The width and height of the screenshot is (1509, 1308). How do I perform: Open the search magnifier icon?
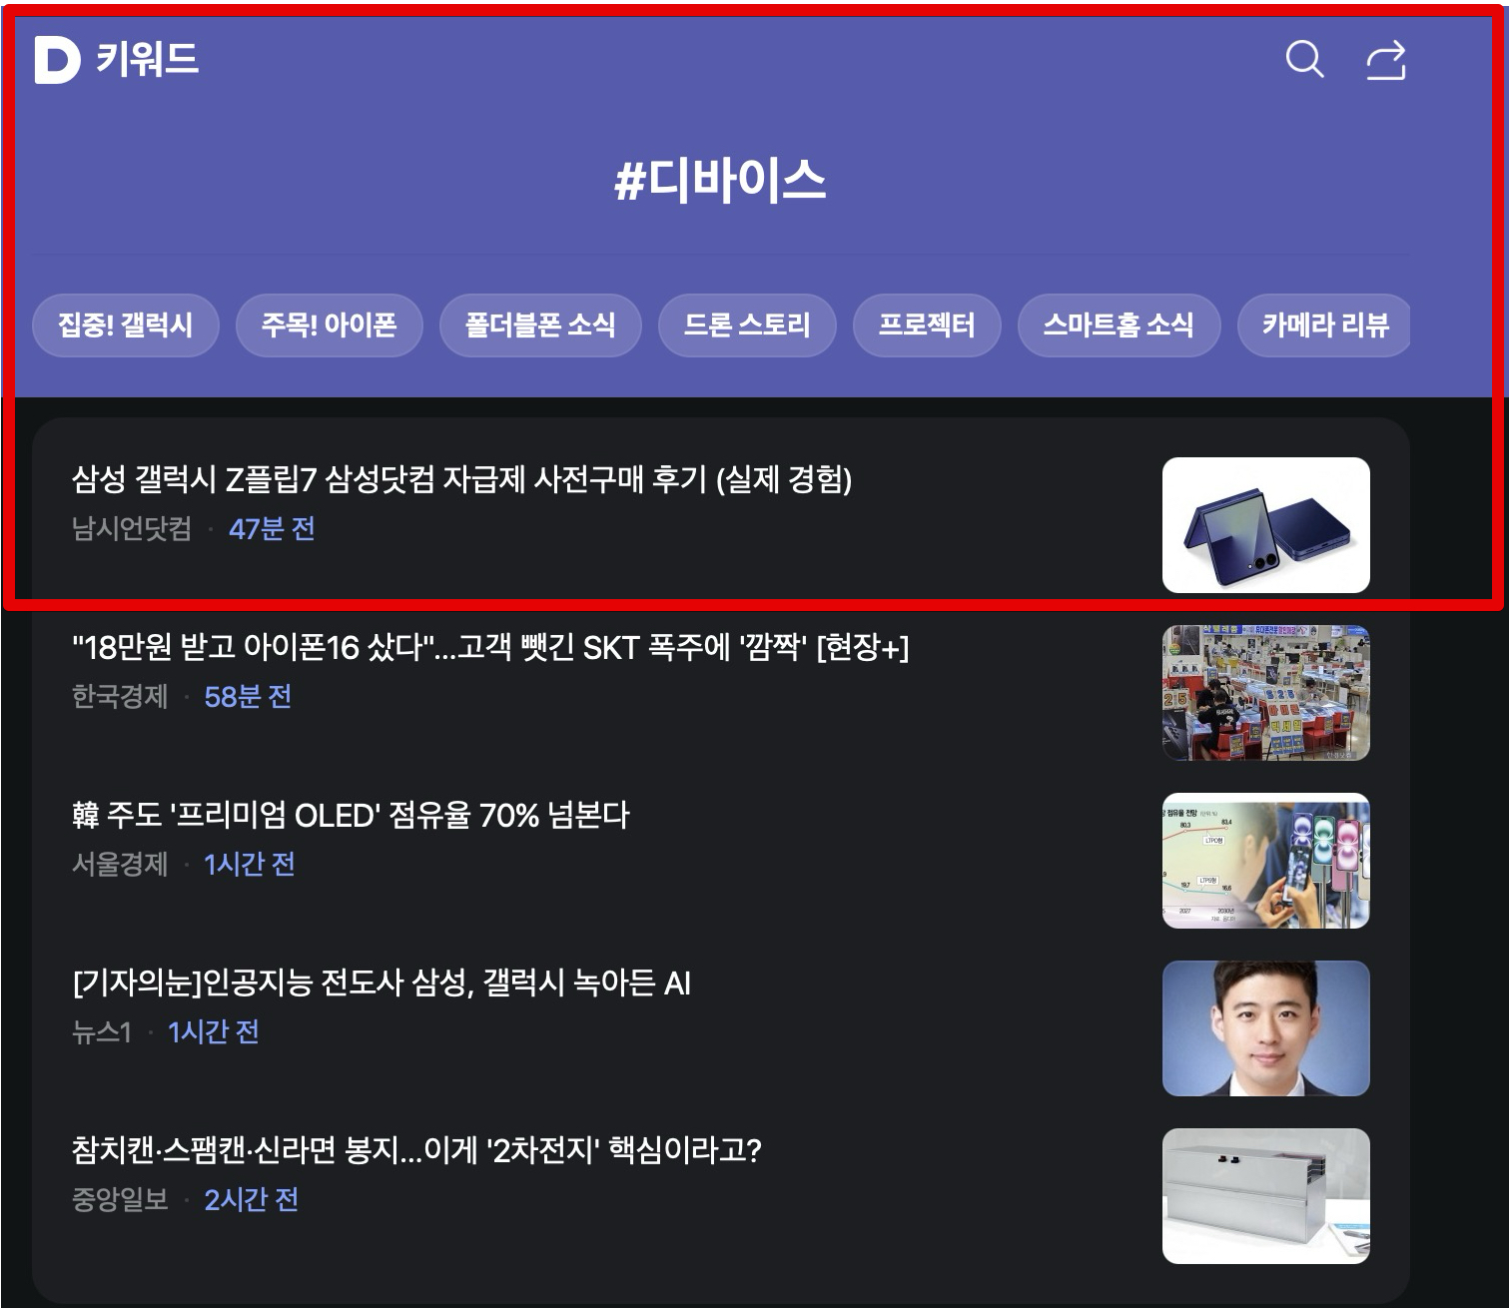[1304, 59]
